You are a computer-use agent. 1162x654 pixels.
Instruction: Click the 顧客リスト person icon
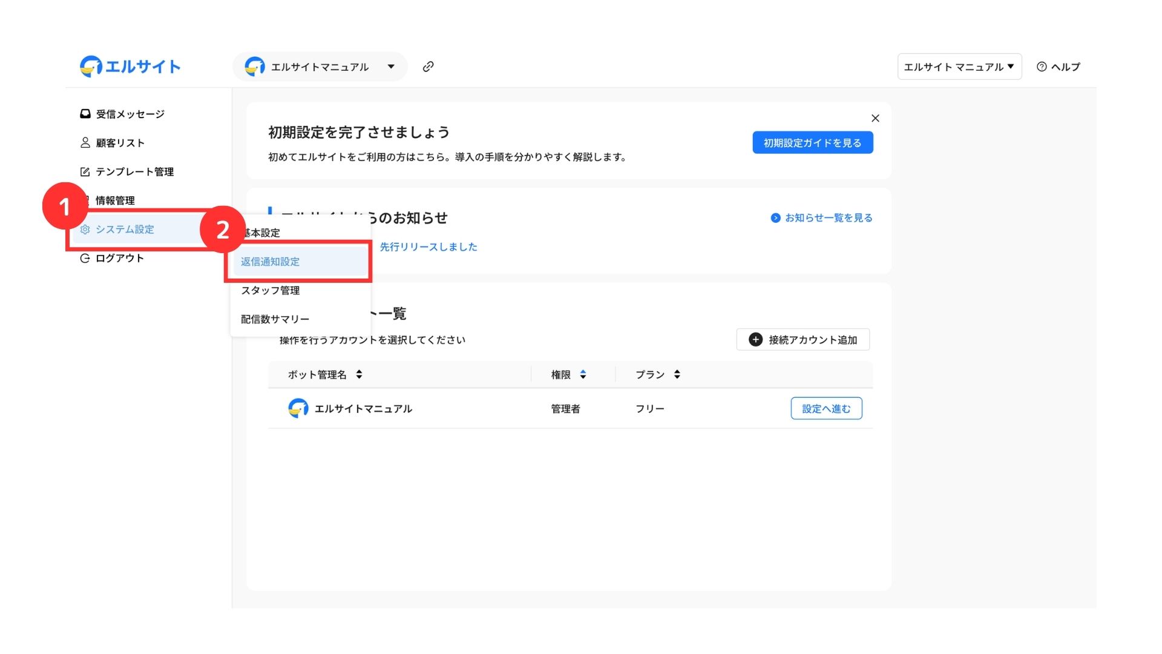point(85,143)
